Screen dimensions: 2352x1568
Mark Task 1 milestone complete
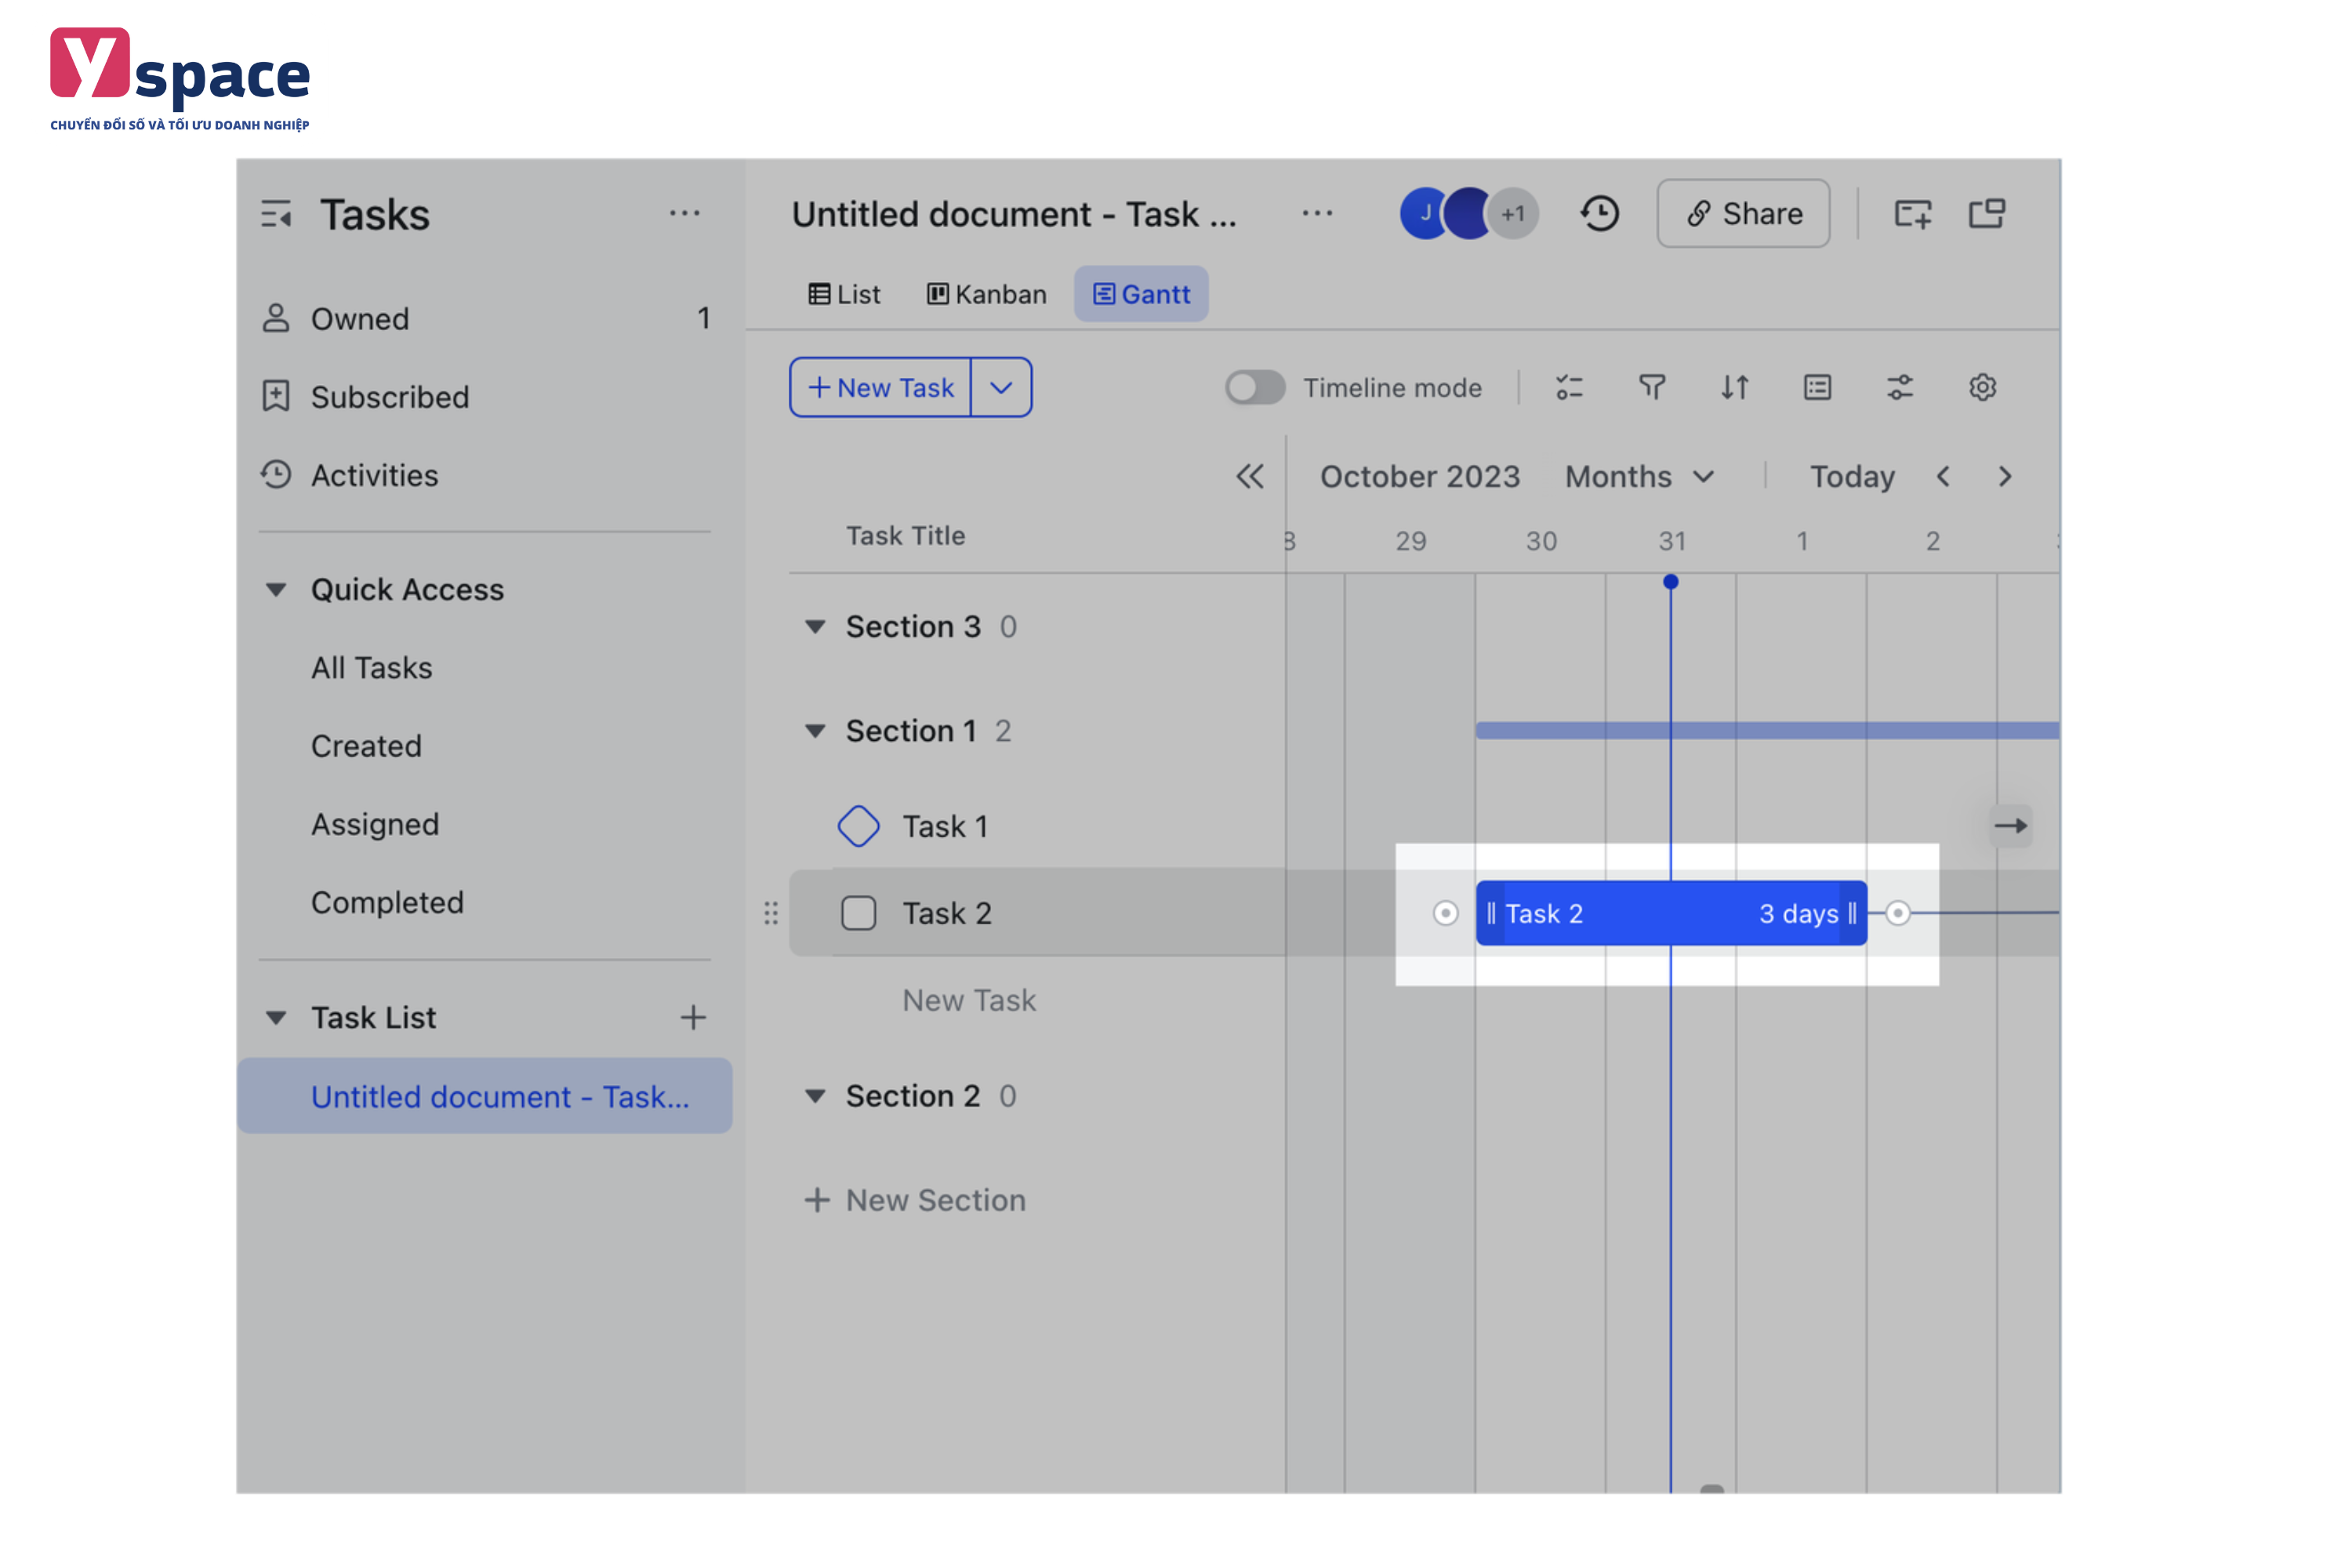click(859, 826)
